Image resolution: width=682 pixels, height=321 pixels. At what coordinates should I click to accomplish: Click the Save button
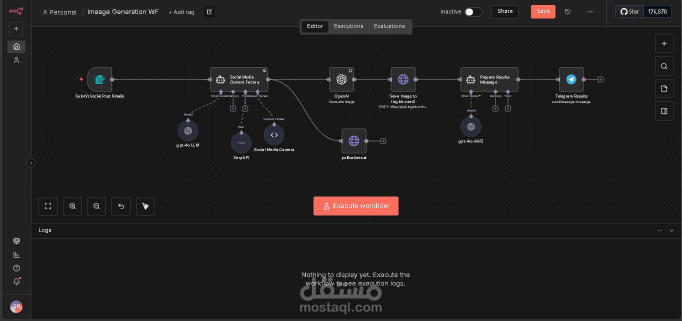pyautogui.click(x=543, y=11)
